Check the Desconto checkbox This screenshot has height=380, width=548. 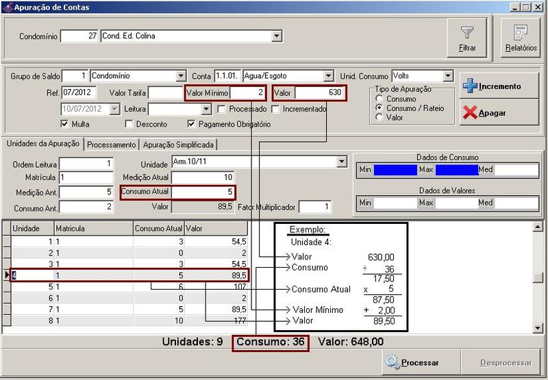(x=129, y=124)
